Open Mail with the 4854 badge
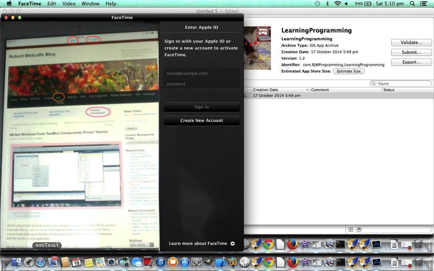Viewport: 434px width, 271px height. point(53,262)
